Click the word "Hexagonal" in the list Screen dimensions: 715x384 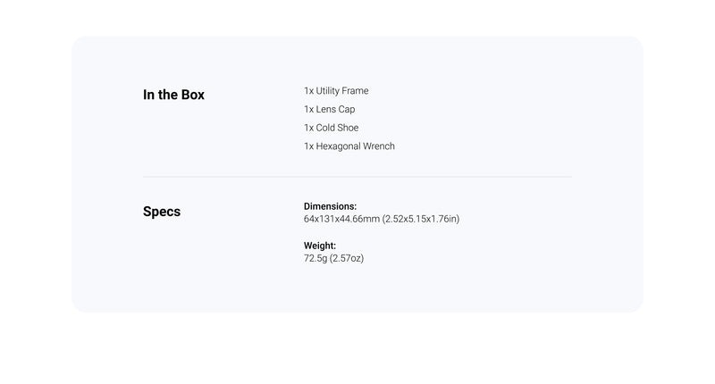338,146
